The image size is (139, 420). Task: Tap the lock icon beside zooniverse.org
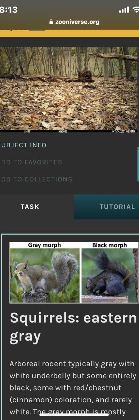pos(51,22)
